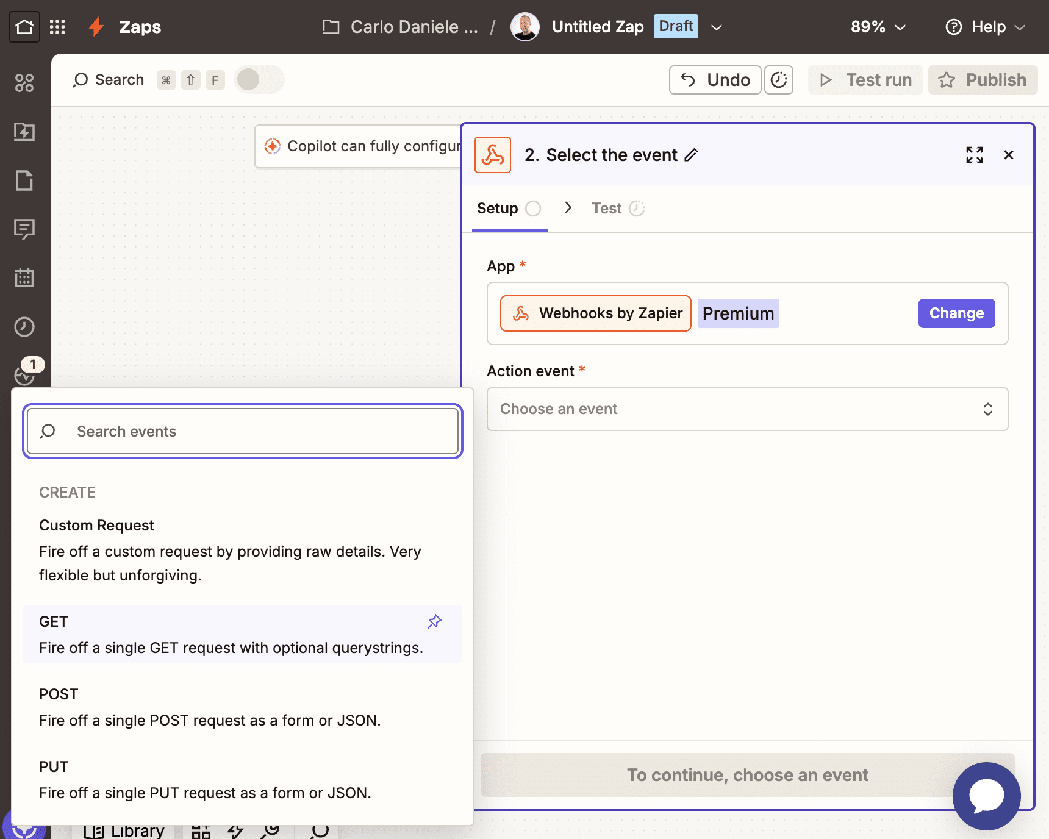Open the calendar scheduling icon in the sidebar

pos(24,278)
